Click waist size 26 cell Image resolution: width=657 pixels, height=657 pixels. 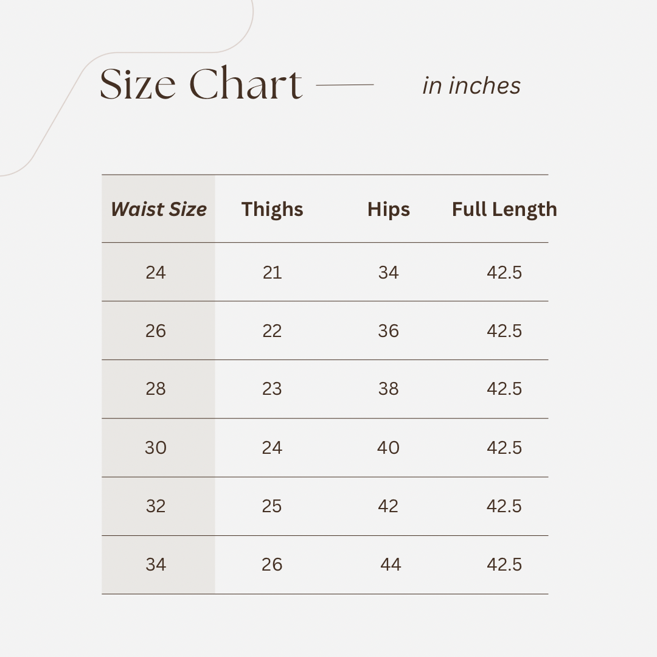pyautogui.click(x=156, y=331)
